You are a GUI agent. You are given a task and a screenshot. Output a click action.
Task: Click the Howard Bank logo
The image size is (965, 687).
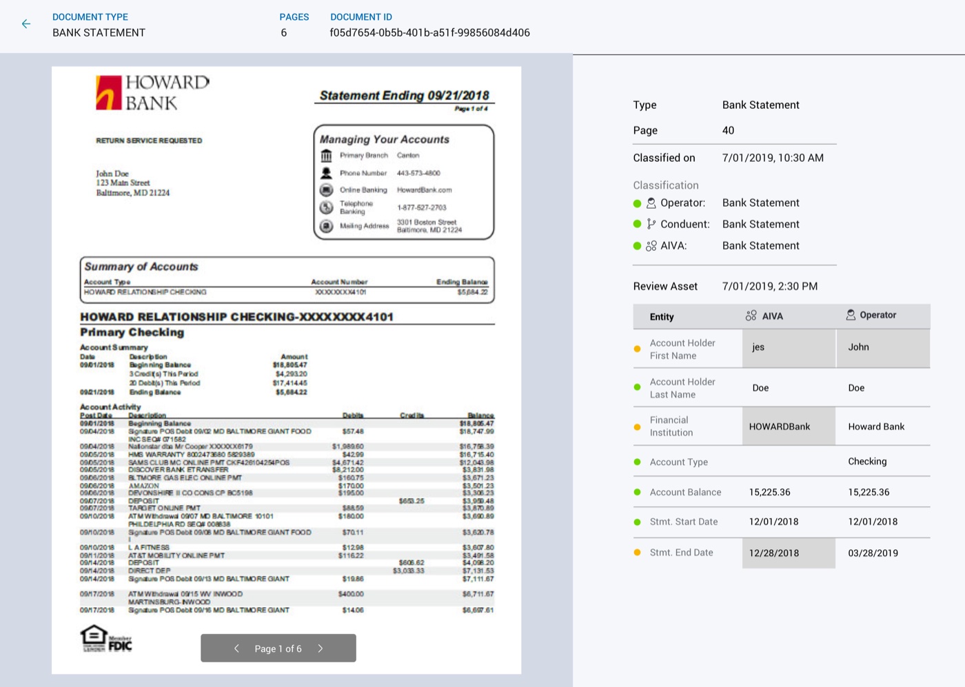(x=152, y=93)
